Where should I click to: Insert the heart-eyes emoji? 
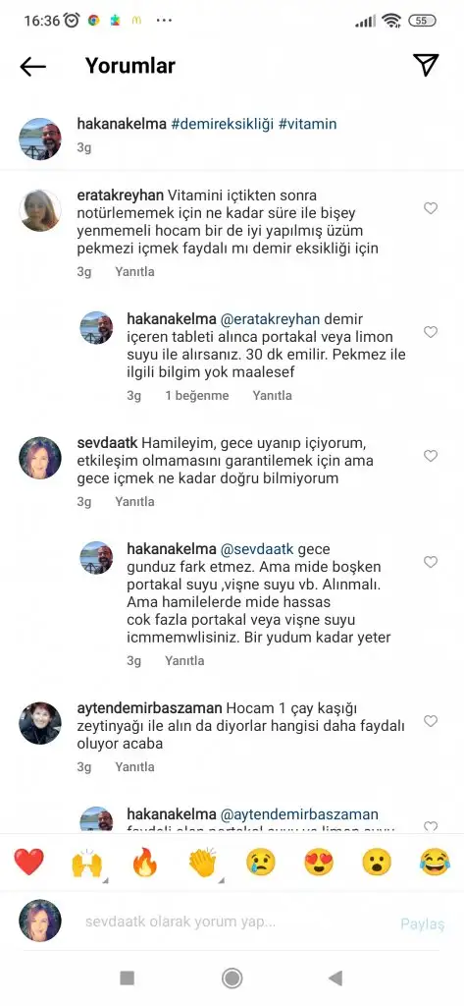point(319,862)
